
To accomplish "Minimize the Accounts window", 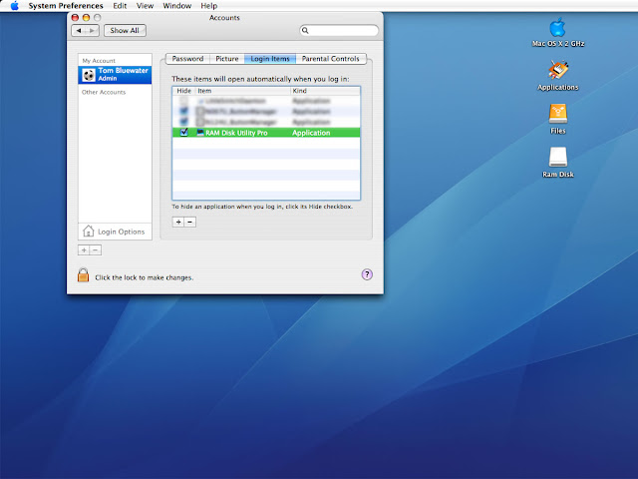I will click(86, 18).
